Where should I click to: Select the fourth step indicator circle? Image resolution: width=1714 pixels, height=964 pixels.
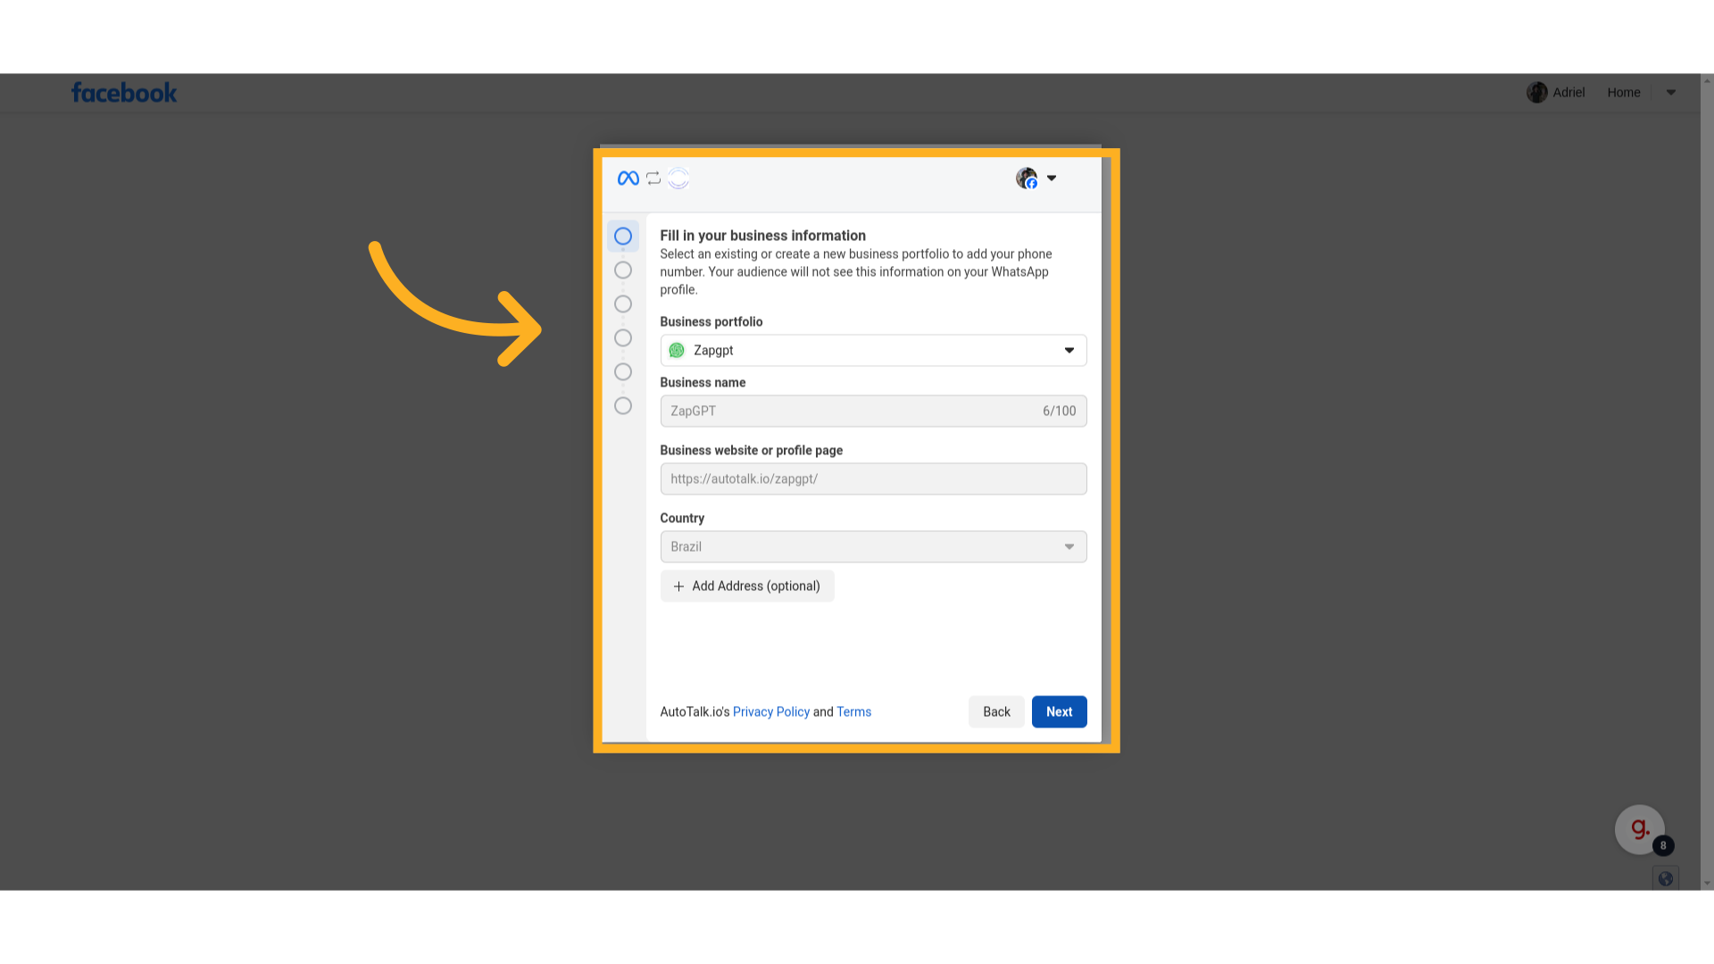[623, 338]
